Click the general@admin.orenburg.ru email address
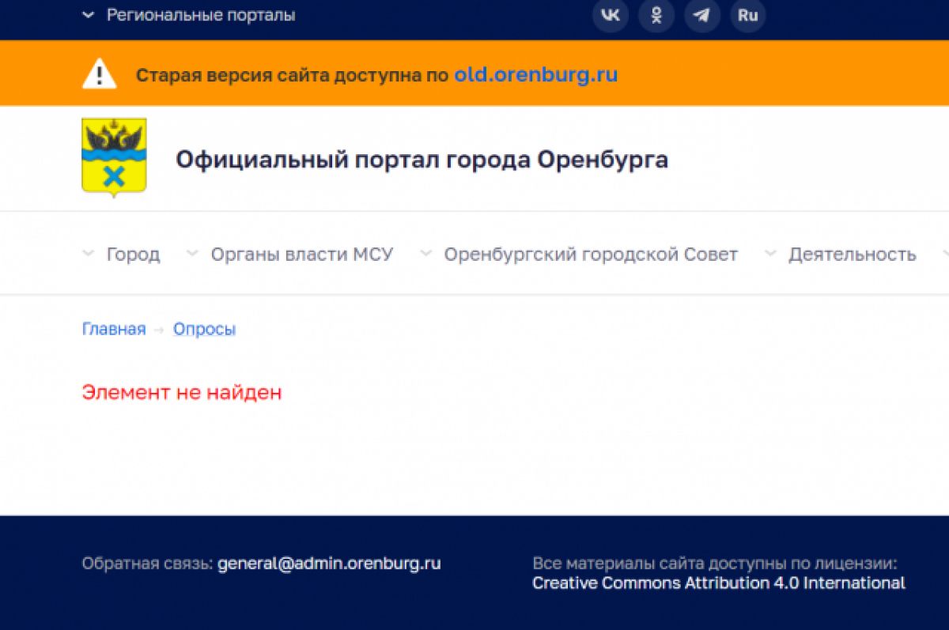Viewport: 949px width, 630px height. coord(330,564)
